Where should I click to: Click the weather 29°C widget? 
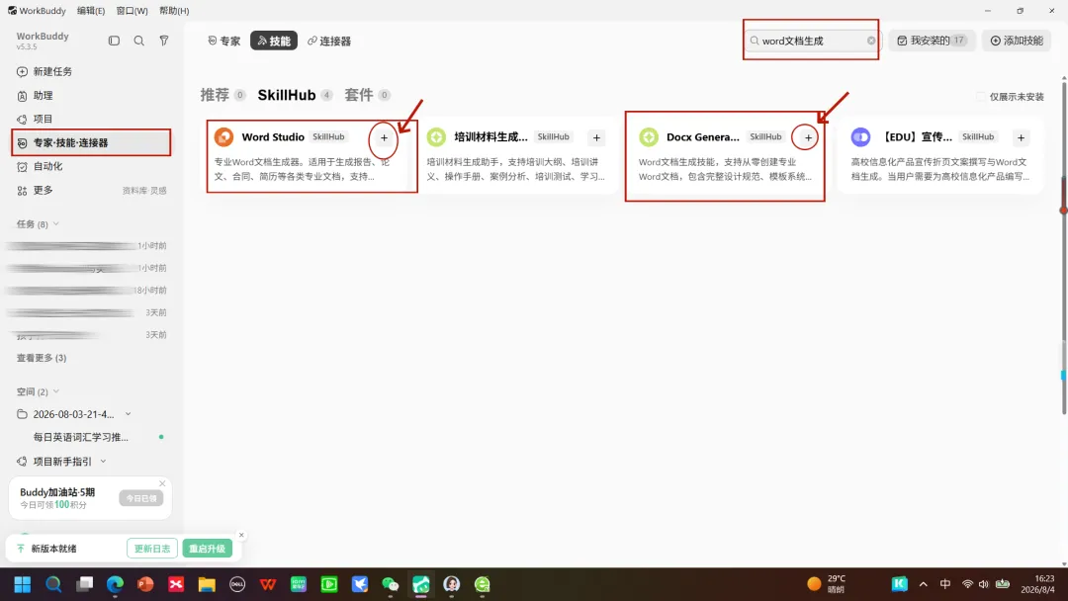(826, 584)
